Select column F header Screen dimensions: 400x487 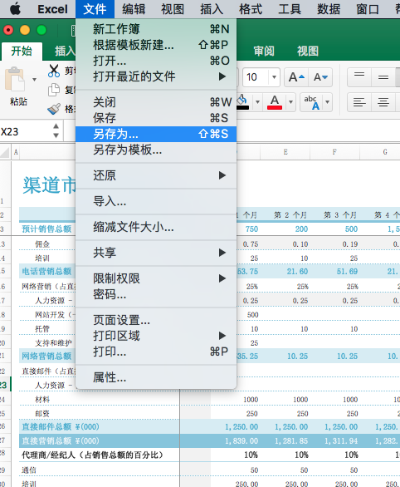pyautogui.click(x=334, y=152)
